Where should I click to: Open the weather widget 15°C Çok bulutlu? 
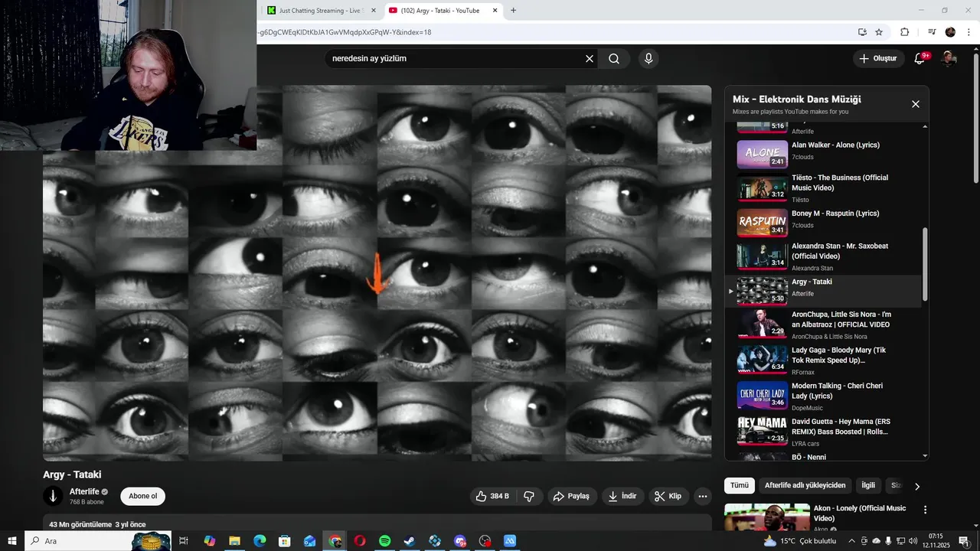tap(800, 541)
